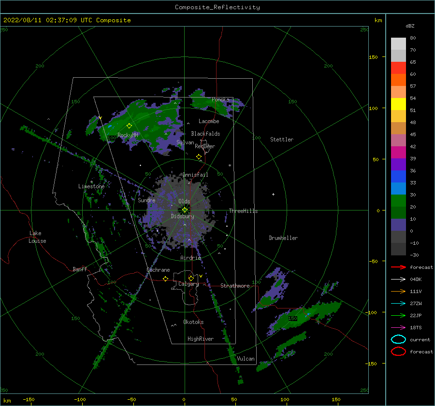The height and width of the screenshot is (406, 435).
Task: Click the red swatch between 65 and 60 dBZ
Action: (x=398, y=68)
